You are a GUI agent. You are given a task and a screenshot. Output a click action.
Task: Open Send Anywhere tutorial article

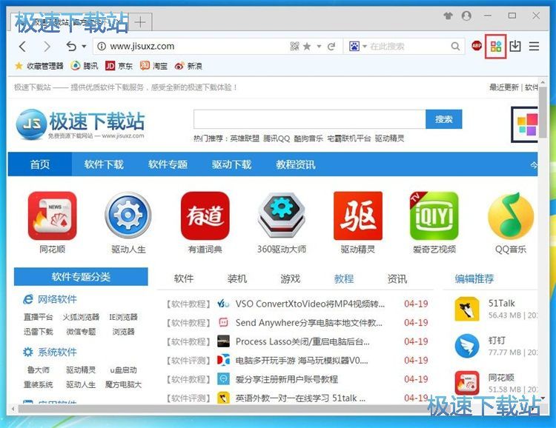coord(309,323)
